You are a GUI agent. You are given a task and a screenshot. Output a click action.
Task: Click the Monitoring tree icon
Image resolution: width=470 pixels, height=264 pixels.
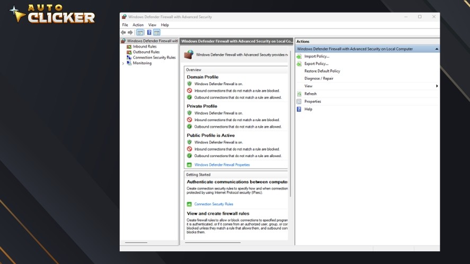(x=129, y=63)
